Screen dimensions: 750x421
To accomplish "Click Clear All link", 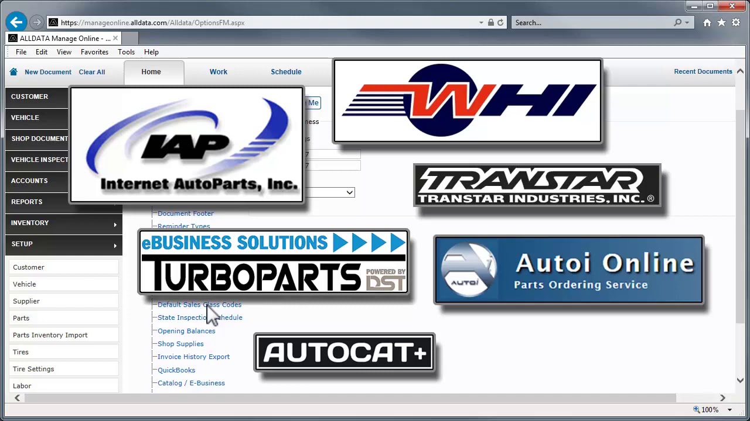I will tap(92, 72).
